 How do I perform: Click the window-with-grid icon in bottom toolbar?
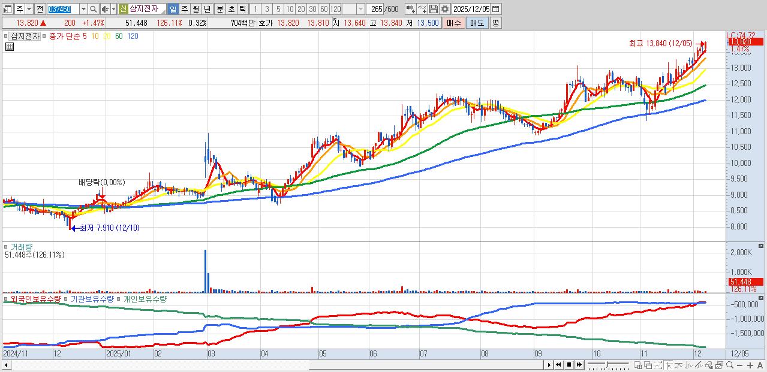(x=637, y=365)
